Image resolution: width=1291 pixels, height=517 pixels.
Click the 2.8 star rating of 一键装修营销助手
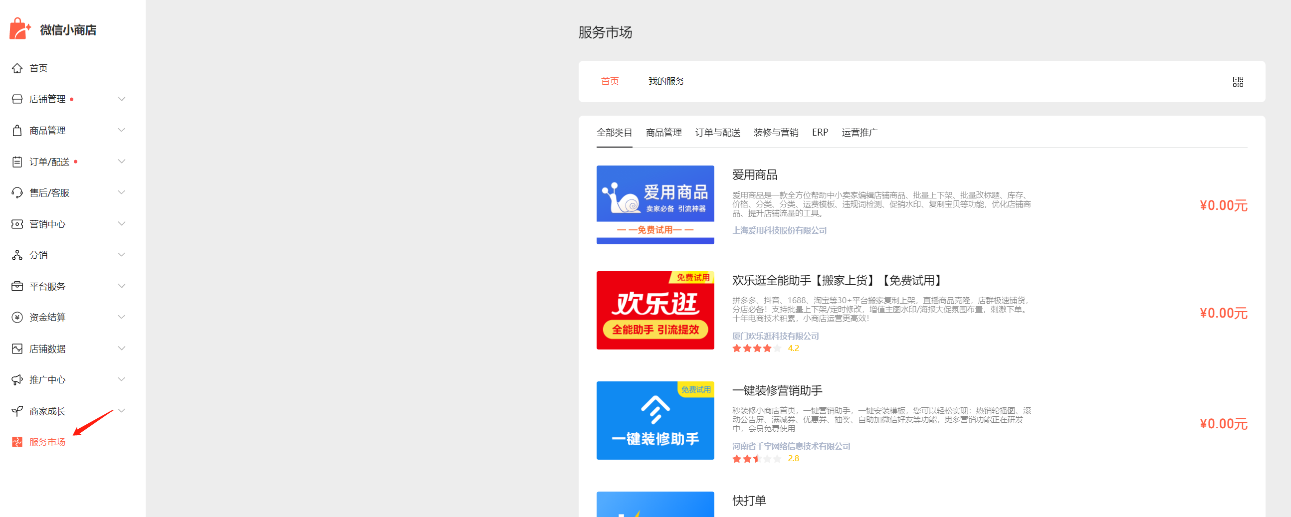click(765, 458)
